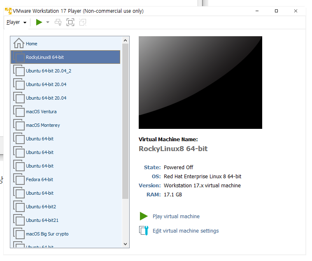This screenshot has height=261, width=312.
Task: Click the Workstation 17.x virtual machine text
Action: [x=202, y=186]
